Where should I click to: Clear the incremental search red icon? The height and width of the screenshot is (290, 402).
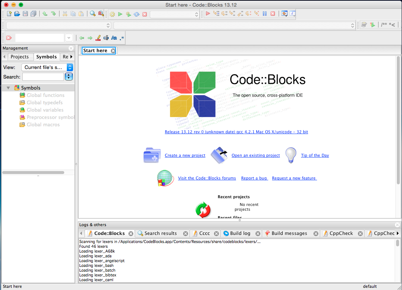pos(9,38)
